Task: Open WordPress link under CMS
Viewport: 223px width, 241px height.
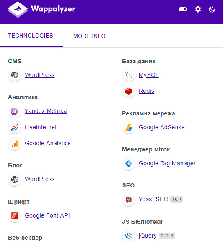Action: [40, 75]
